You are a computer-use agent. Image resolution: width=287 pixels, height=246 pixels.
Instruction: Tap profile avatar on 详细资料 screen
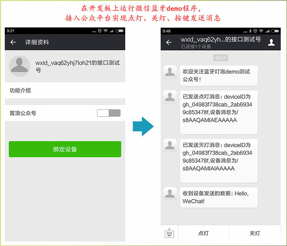click(x=20, y=66)
